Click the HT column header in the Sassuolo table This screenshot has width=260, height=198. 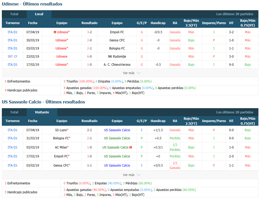(x=231, y=121)
